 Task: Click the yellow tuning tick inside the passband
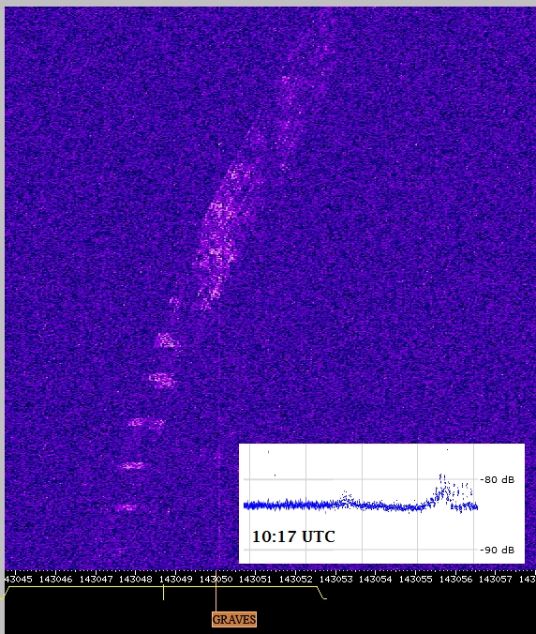click(163, 593)
